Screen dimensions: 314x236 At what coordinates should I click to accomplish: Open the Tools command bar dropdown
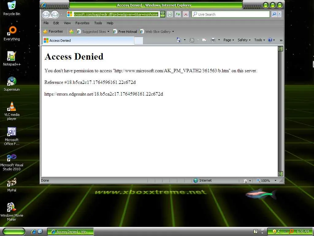[x=259, y=40]
